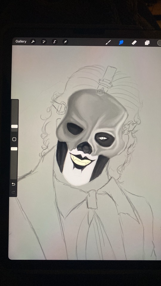Open the Adjustments magic wand menu
The image size is (161, 286).
click(x=44, y=42)
